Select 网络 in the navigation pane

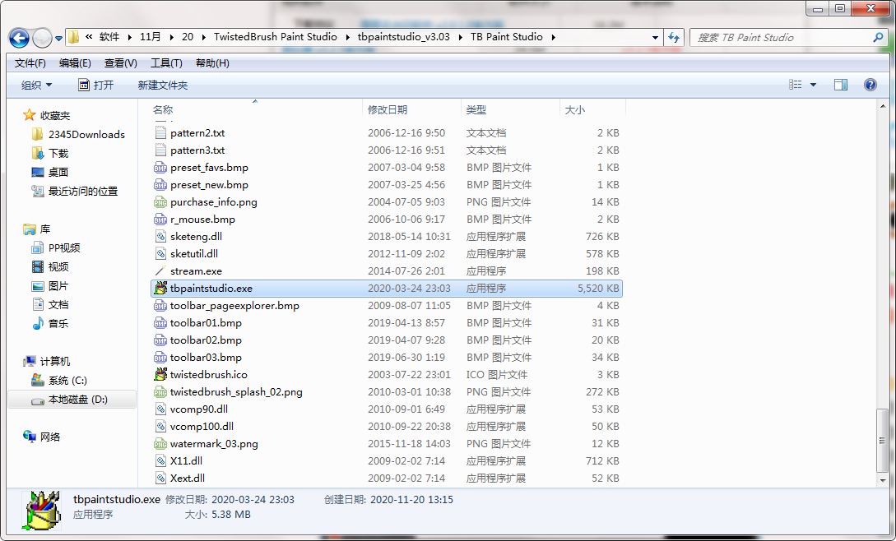coord(49,437)
